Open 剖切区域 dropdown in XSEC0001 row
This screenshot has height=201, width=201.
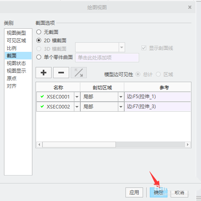point(121,97)
